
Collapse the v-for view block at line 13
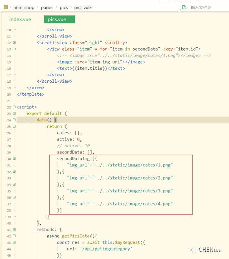pyautogui.click(x=14, y=49)
